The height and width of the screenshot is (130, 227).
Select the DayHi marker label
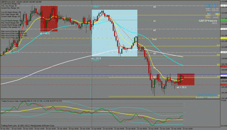pyautogui.click(x=96, y=6)
